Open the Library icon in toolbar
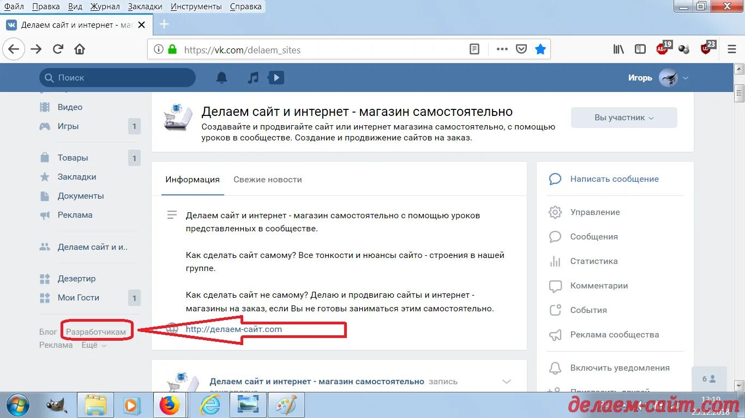The height and width of the screenshot is (418, 745). pyautogui.click(x=618, y=49)
